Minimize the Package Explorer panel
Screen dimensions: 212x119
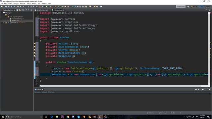coord(29,10)
